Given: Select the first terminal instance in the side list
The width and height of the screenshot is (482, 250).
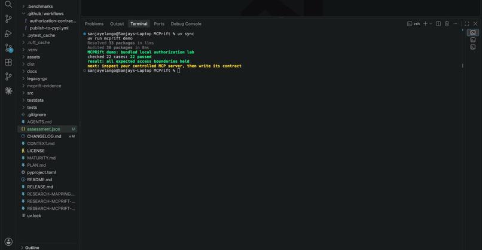Looking at the screenshot, I should [473, 32].
